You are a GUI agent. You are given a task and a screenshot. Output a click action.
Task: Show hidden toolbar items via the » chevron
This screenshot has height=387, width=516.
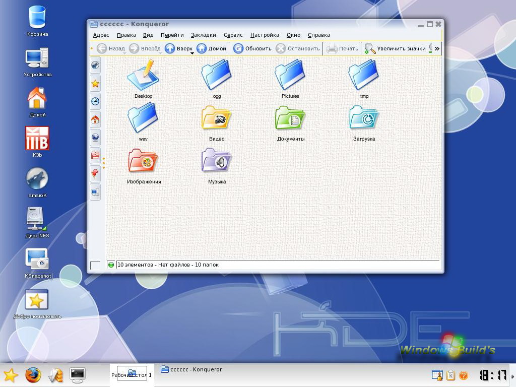tap(437, 49)
